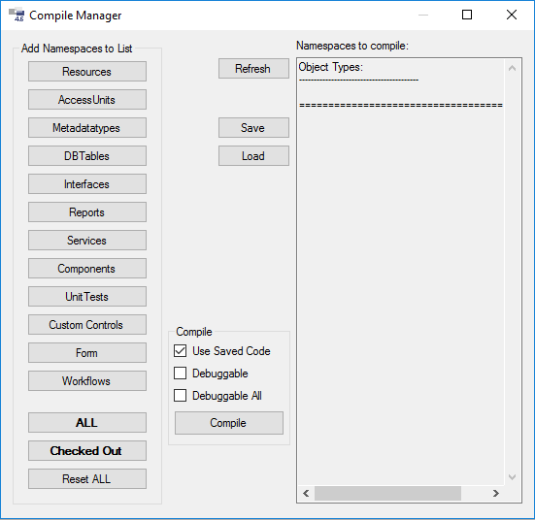Click the Workflows button

(87, 381)
